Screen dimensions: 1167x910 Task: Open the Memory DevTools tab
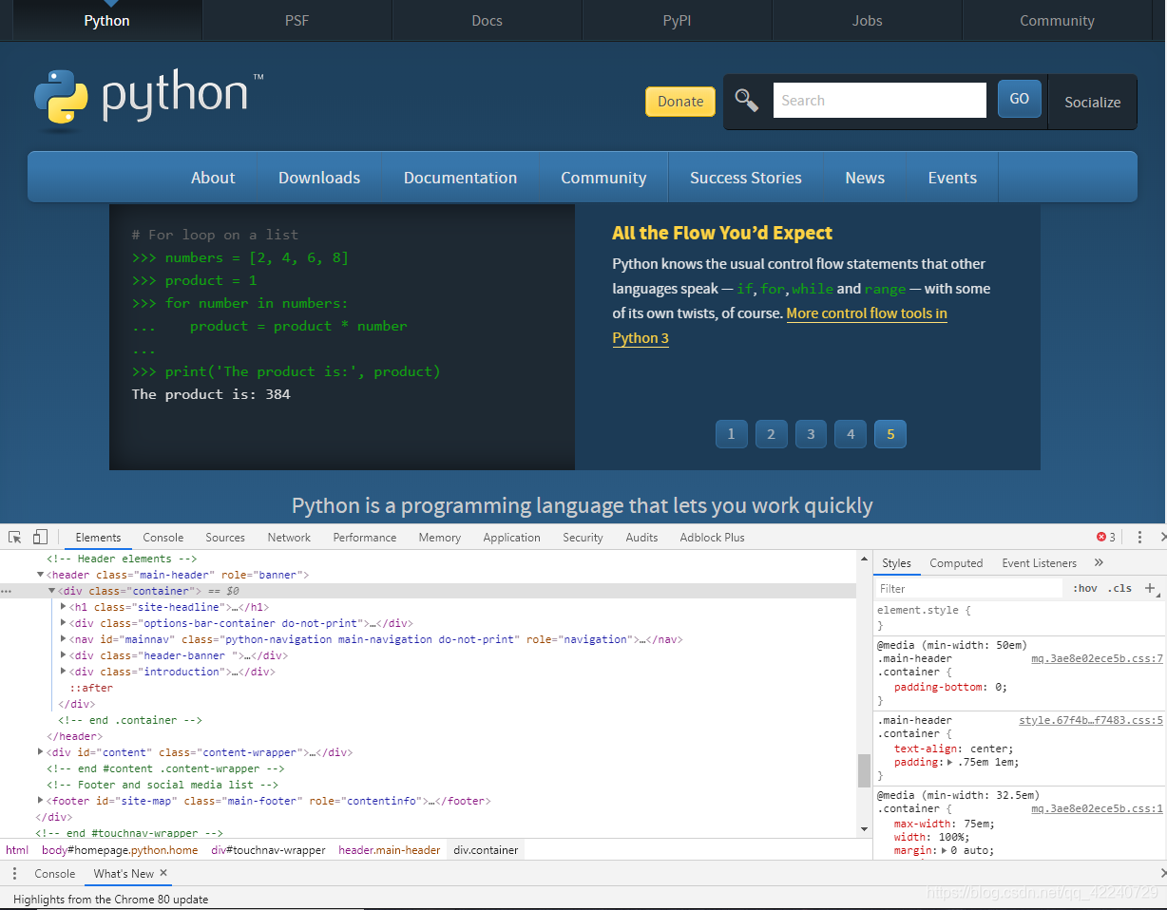coord(440,537)
